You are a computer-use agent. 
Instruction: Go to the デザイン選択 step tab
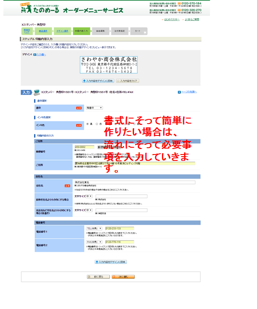(x=63, y=31)
